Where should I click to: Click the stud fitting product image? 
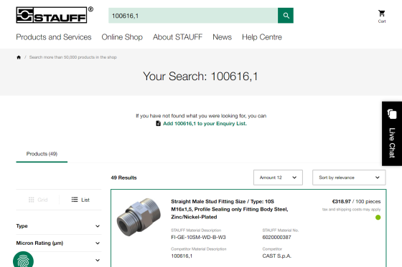click(139, 217)
